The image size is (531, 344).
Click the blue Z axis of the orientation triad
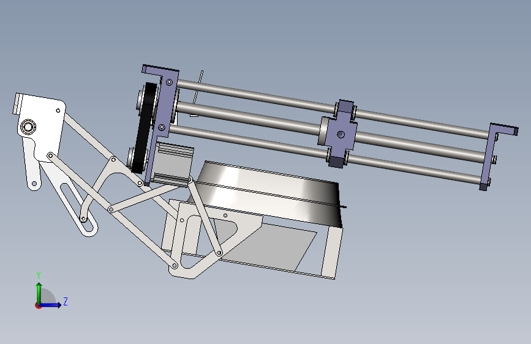coord(51,305)
